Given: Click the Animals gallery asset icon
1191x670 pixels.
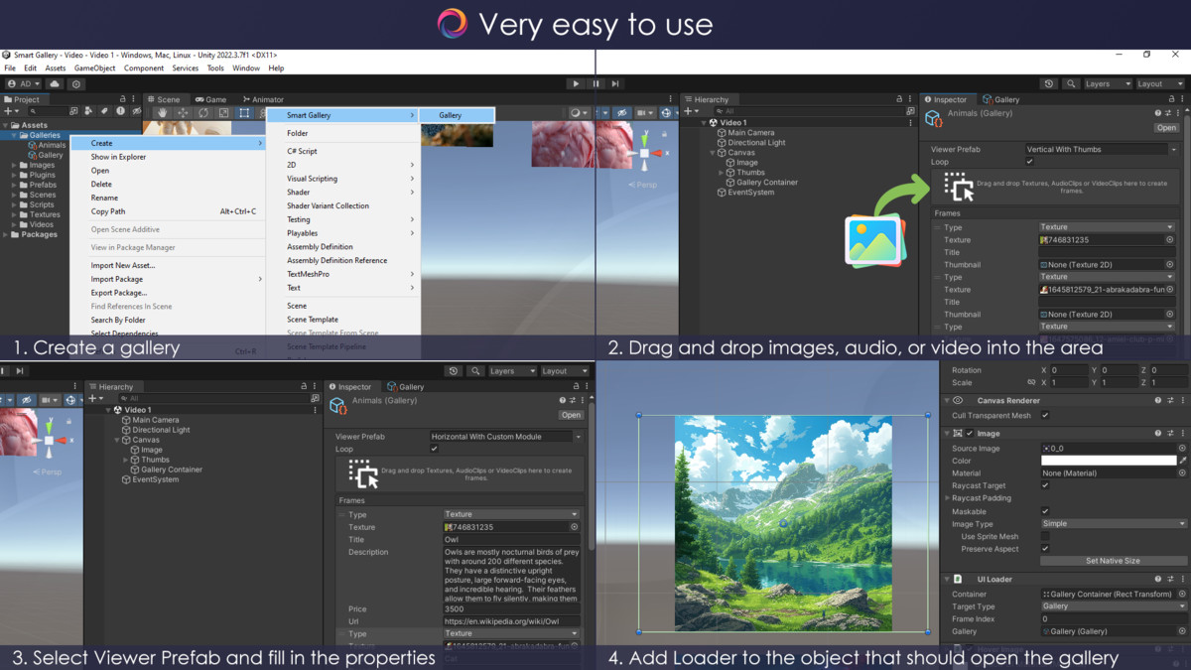Looking at the screenshot, I should [x=32, y=145].
